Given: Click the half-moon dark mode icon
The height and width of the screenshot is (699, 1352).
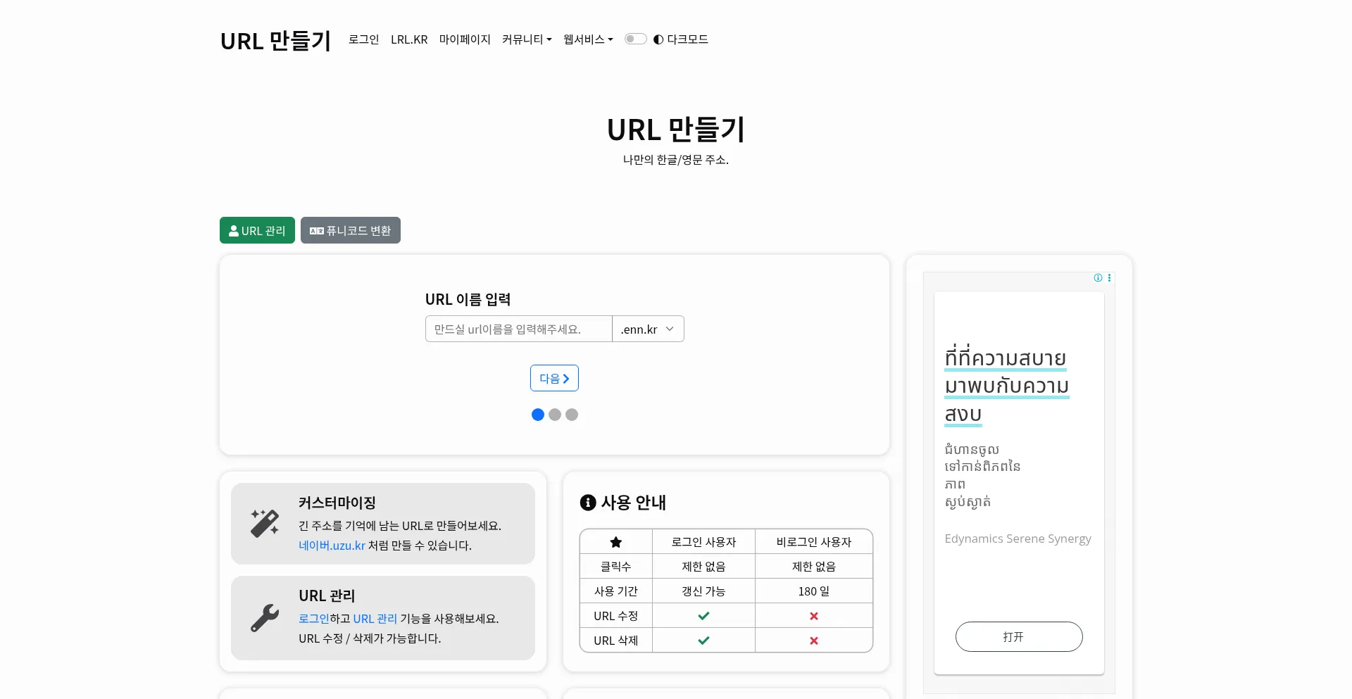Looking at the screenshot, I should pyautogui.click(x=658, y=39).
